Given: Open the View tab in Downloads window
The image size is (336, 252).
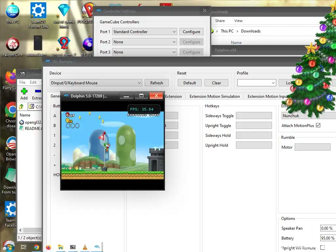Looking at the screenshot, I should tap(238, 21).
